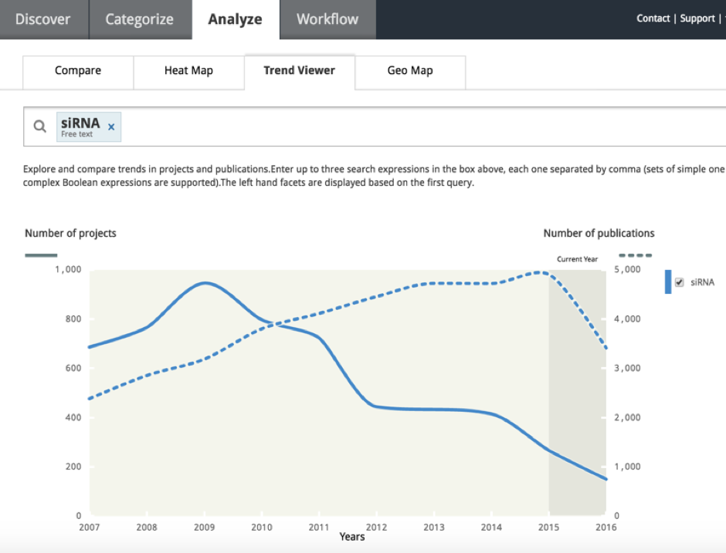Image resolution: width=726 pixels, height=553 pixels.
Task: Click the Contact link
Action: click(x=653, y=19)
